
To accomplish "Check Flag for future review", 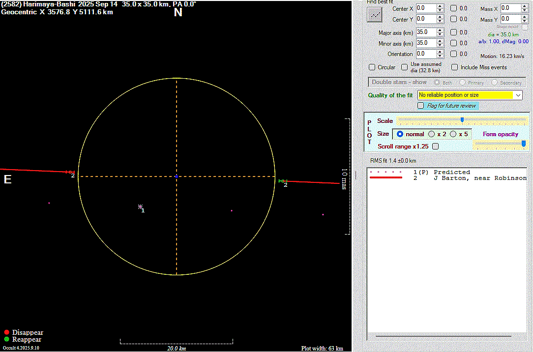I will [x=420, y=106].
